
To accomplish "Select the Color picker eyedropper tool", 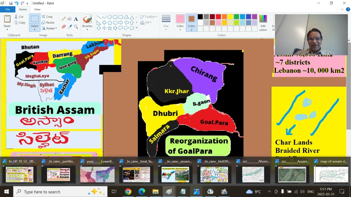I will click(70, 27).
